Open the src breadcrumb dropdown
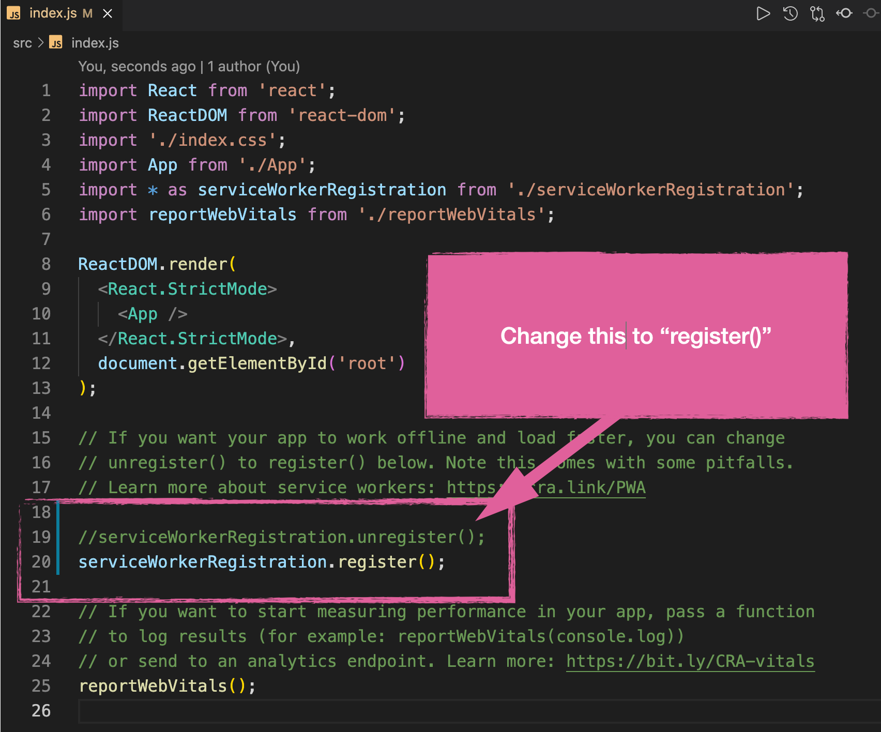Screen dimensions: 881x732 pyautogui.click(x=22, y=42)
